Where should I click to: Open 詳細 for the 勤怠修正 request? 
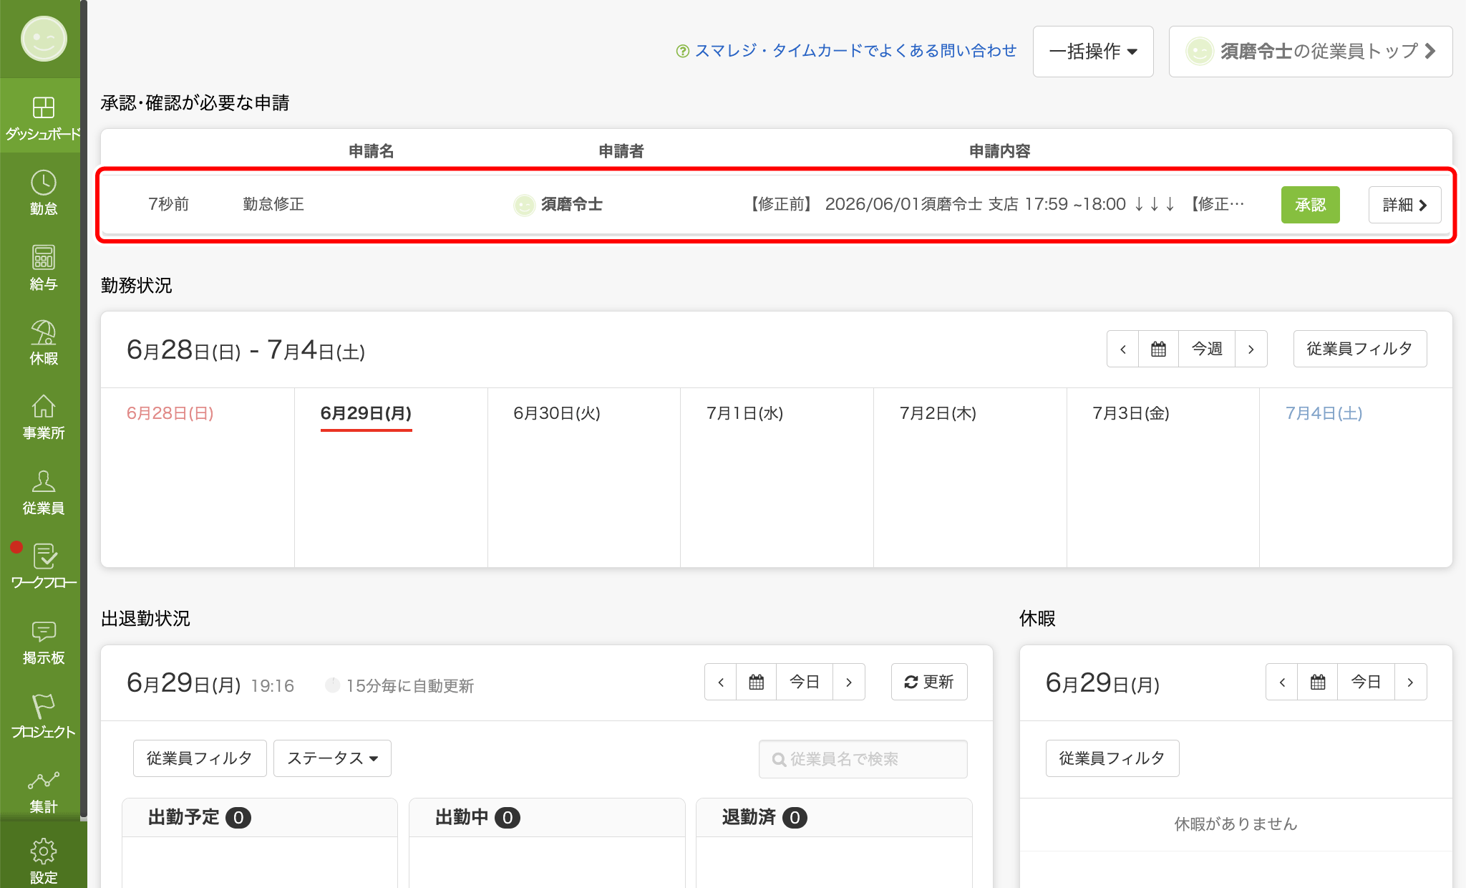tap(1404, 205)
